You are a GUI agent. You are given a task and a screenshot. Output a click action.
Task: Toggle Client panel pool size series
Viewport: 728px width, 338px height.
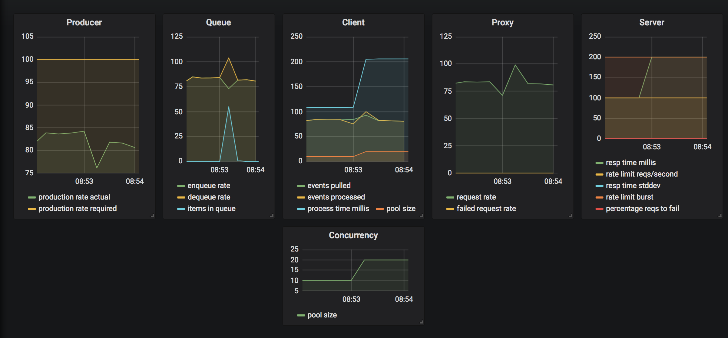401,209
